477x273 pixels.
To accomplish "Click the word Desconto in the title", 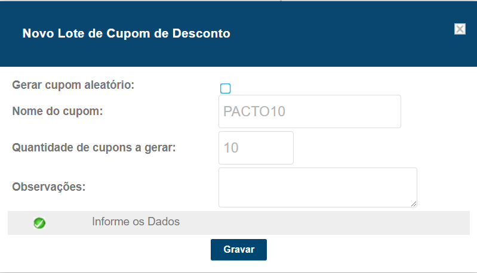I will [x=201, y=33].
